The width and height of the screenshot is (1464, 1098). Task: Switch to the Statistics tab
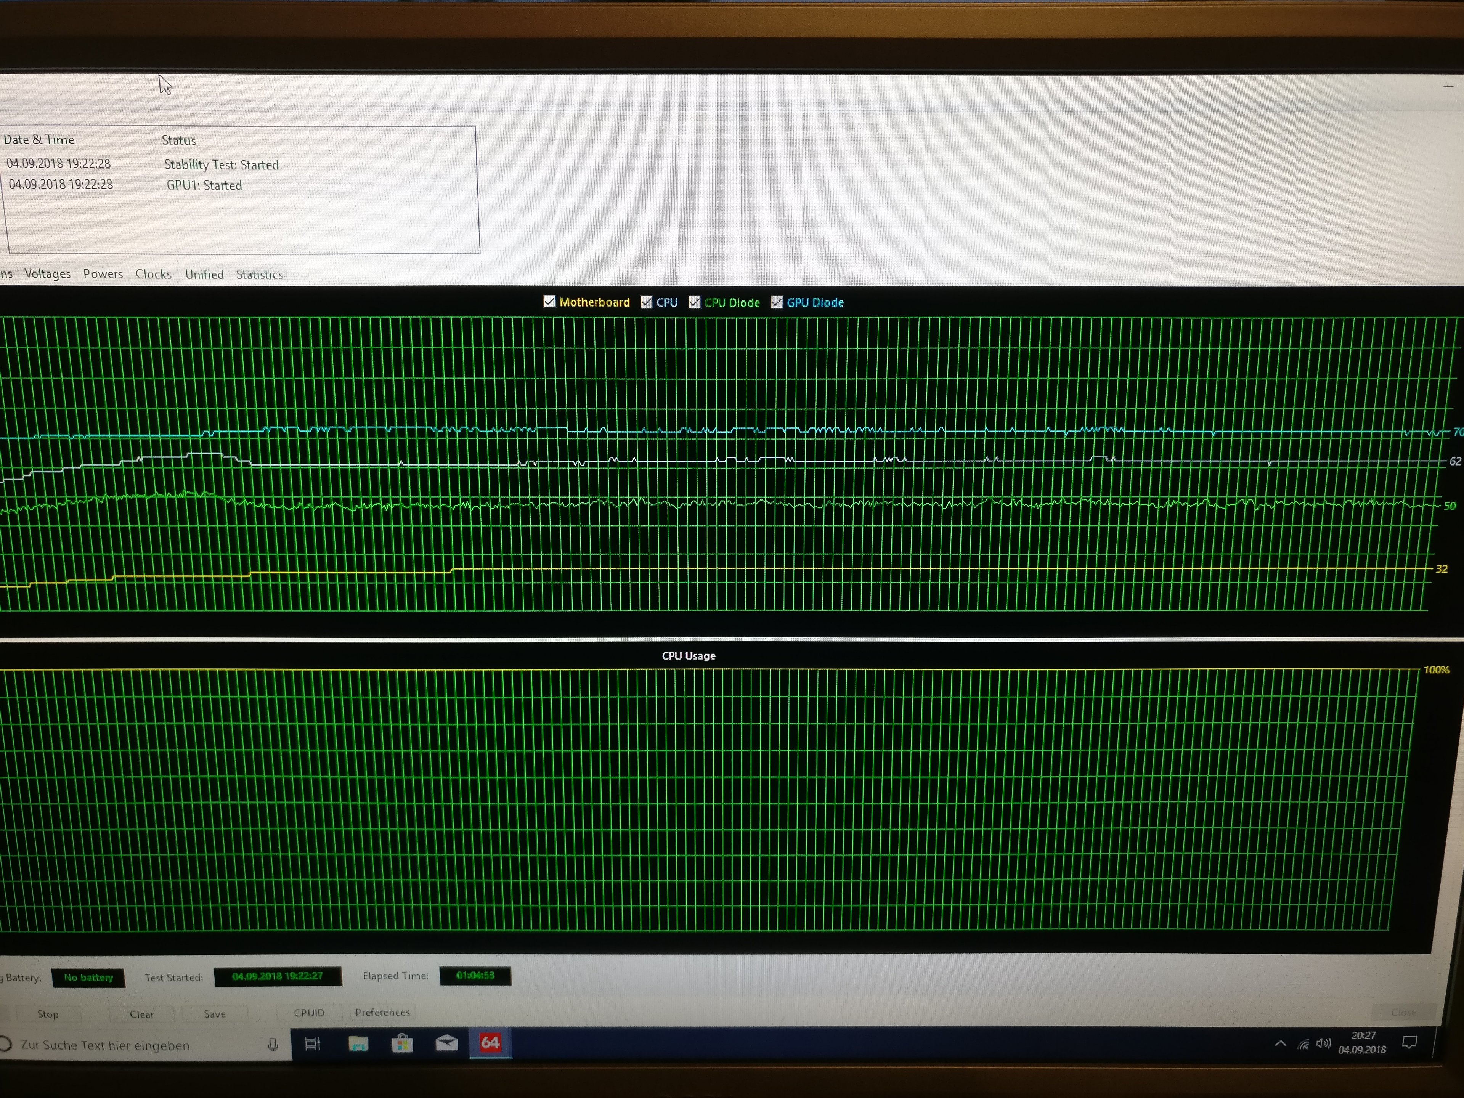coord(260,274)
